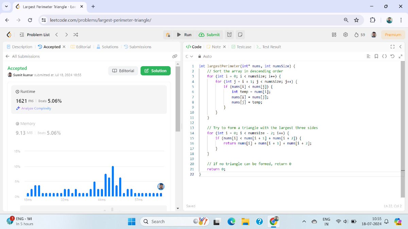Click the browser zoom magnifier icon
Viewport: 408px width, 229px height.
click(x=346, y=20)
